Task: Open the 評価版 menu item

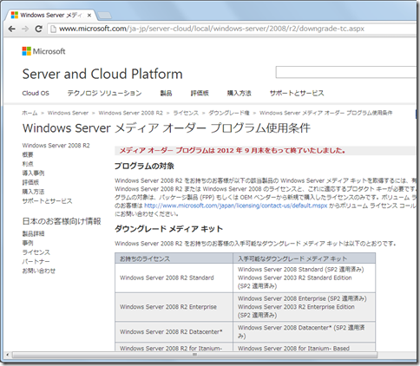Action: pyautogui.click(x=200, y=93)
